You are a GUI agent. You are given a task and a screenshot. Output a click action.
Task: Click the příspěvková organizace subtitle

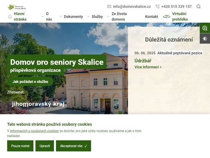click(35, 70)
